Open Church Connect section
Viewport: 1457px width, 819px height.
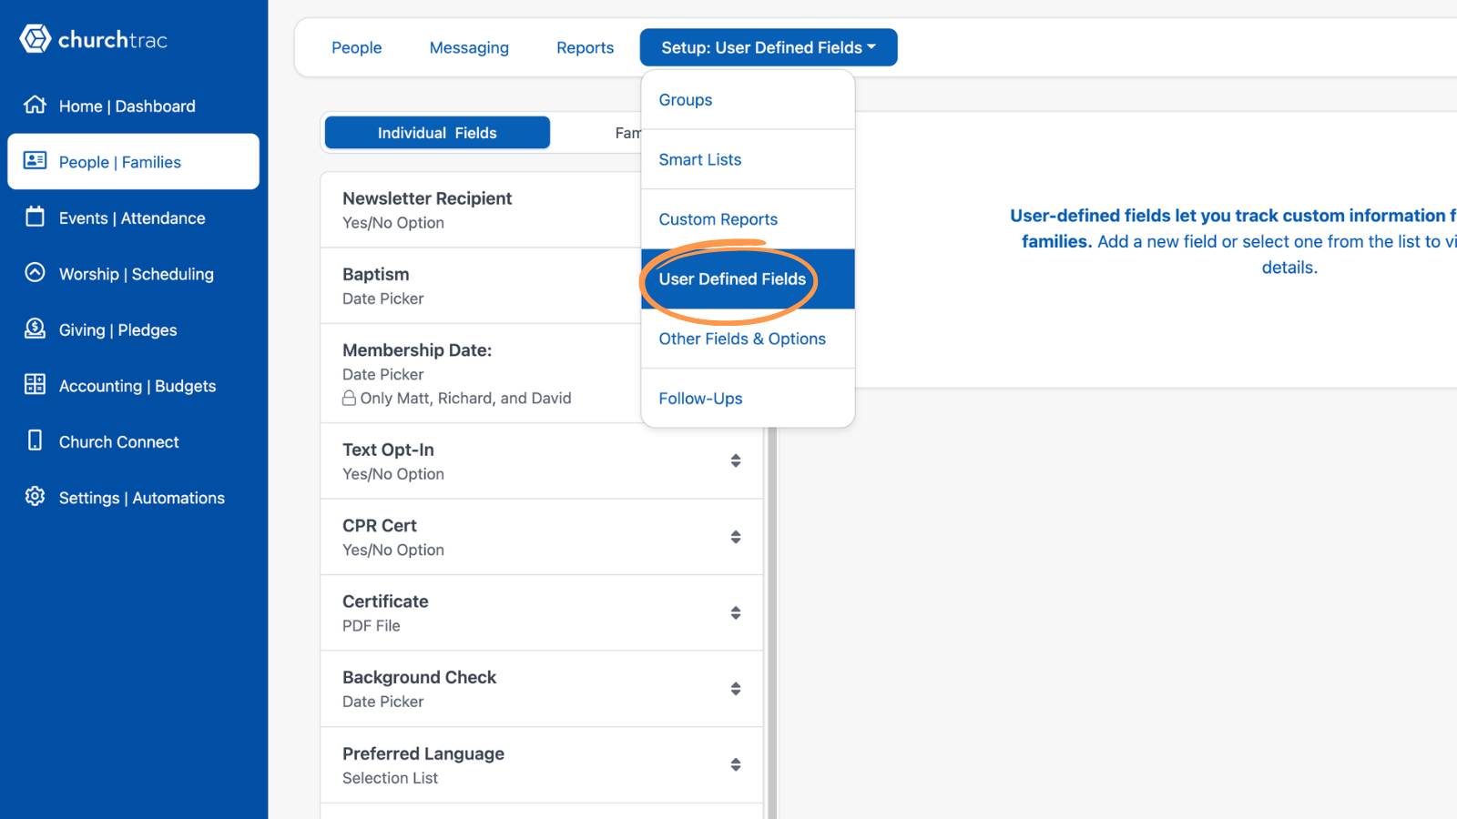(x=133, y=441)
